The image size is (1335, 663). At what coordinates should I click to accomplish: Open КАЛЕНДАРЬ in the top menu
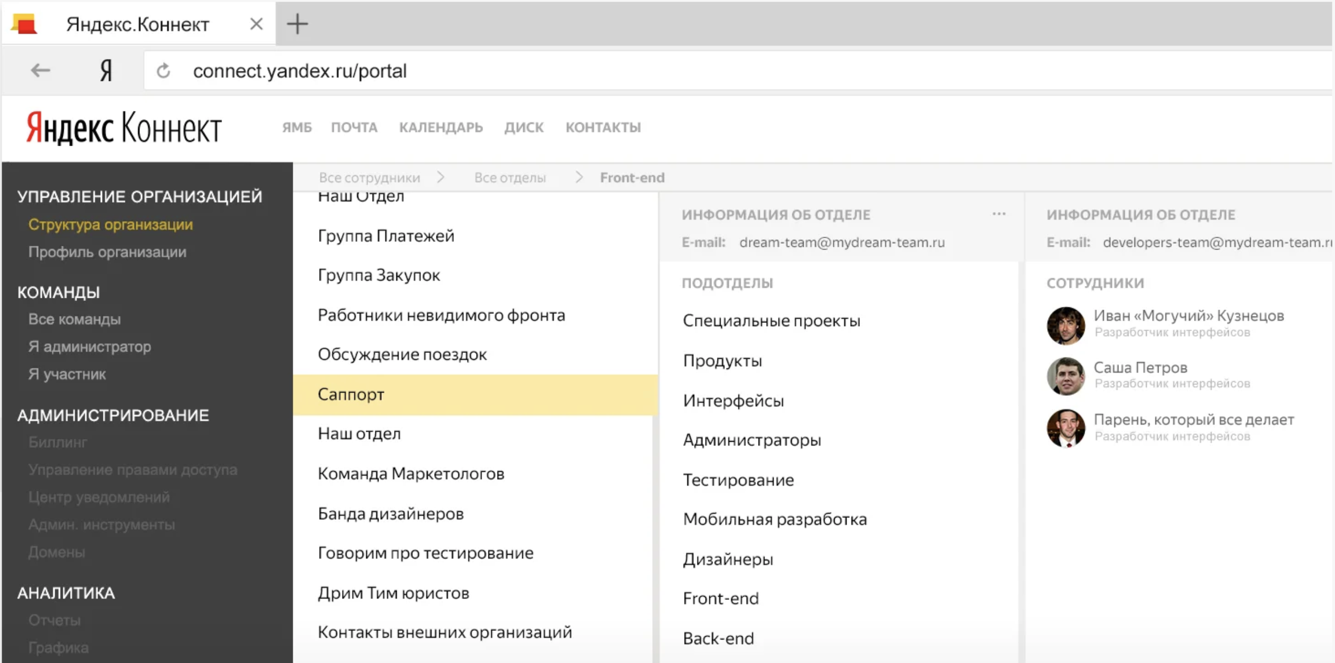[x=441, y=127]
